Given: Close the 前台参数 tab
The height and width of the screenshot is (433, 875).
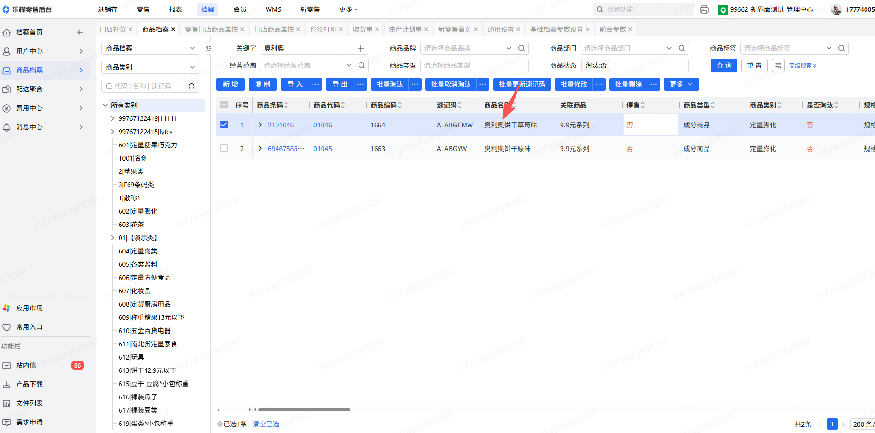Looking at the screenshot, I should (x=630, y=29).
